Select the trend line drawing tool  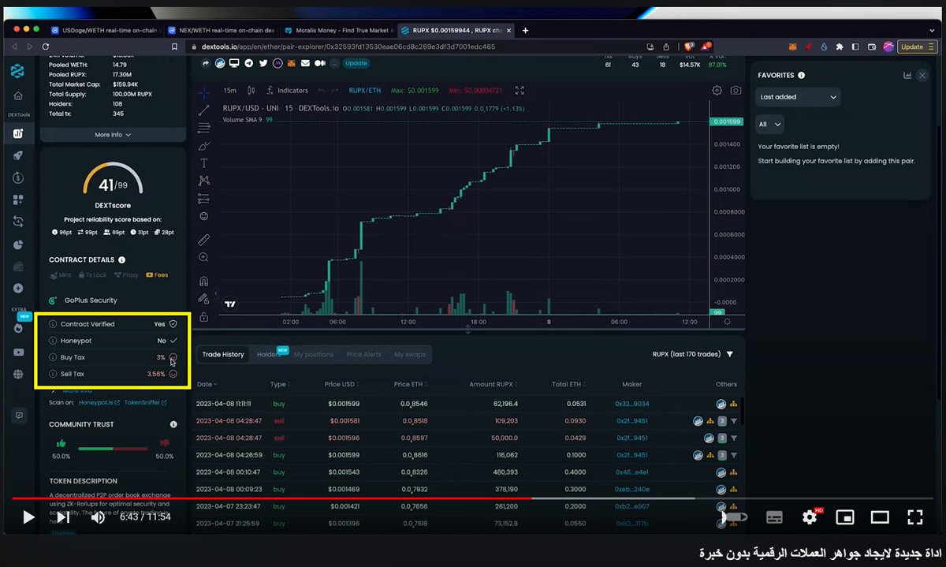(x=203, y=110)
